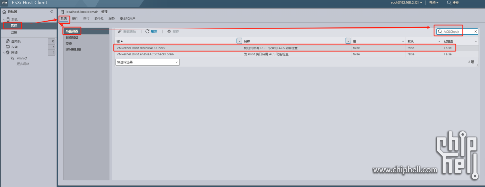Screen dimensions: 485x187
Task: Click the 网络 networking globe icon
Action: coord(8,53)
